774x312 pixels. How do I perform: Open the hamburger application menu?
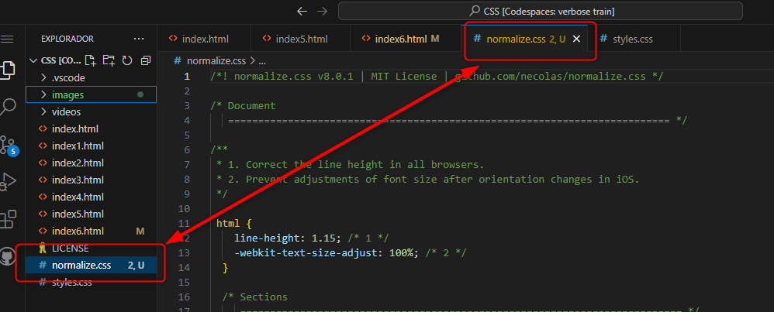tap(8, 38)
